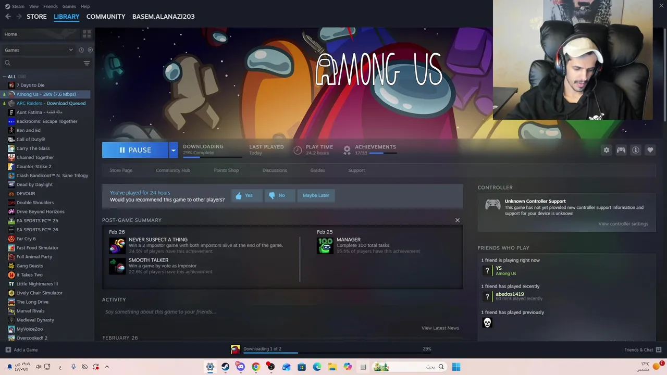The width and height of the screenshot is (667, 375).
Task: Open the game info icon
Action: click(636, 150)
